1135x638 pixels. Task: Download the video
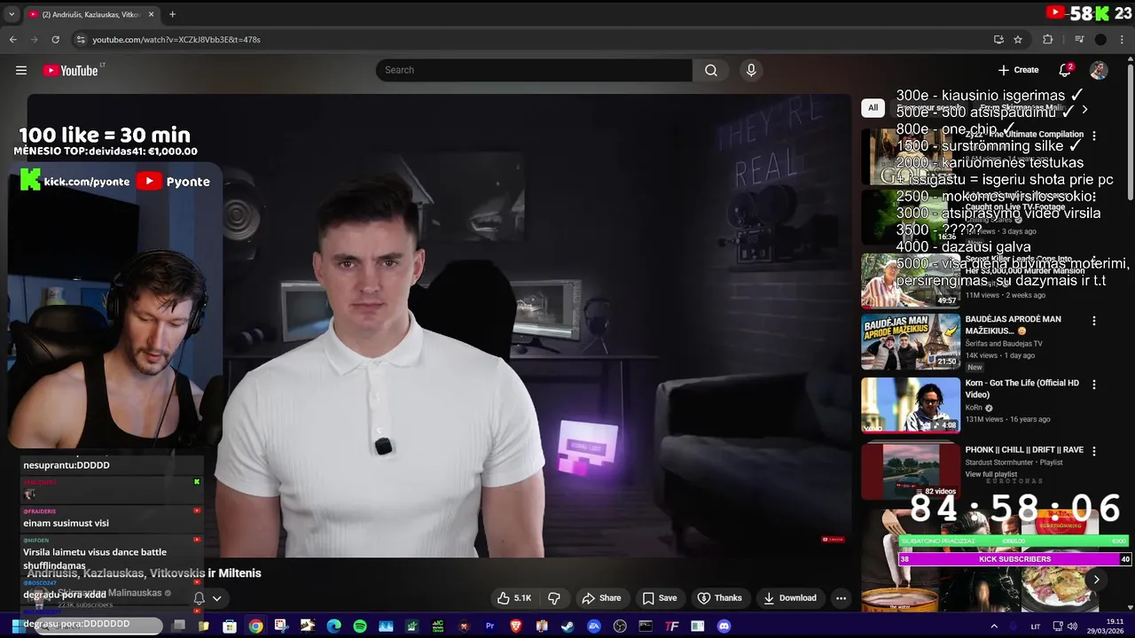pyautogui.click(x=790, y=598)
